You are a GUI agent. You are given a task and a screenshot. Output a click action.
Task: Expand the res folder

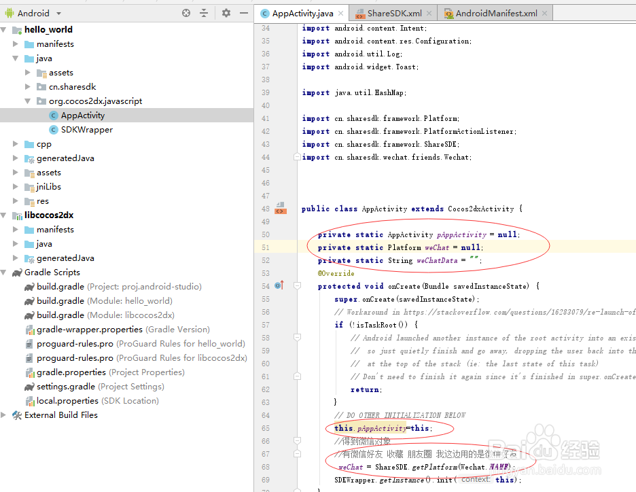[16, 200]
